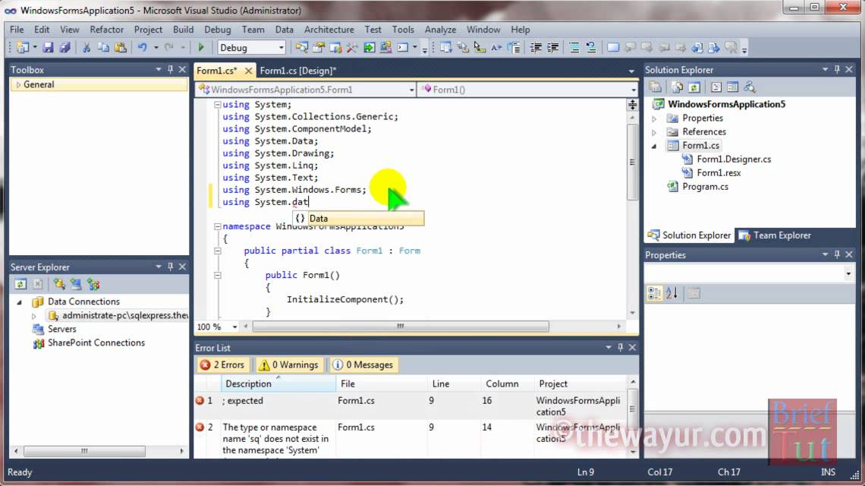Viewport: 865px width, 486px height.
Task: Open the Build menu
Action: (x=183, y=30)
